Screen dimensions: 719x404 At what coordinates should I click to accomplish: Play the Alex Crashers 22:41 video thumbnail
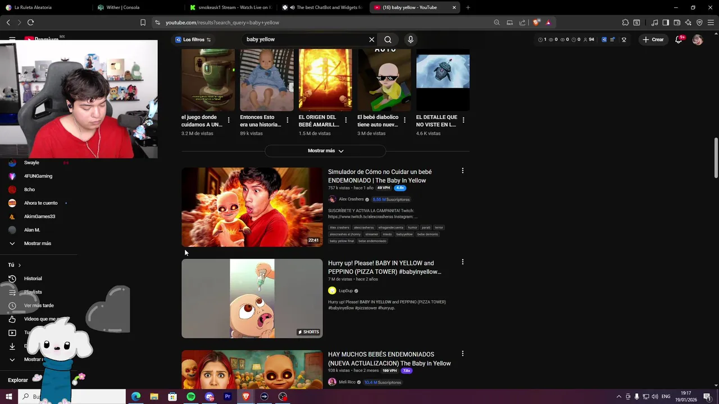click(x=252, y=207)
